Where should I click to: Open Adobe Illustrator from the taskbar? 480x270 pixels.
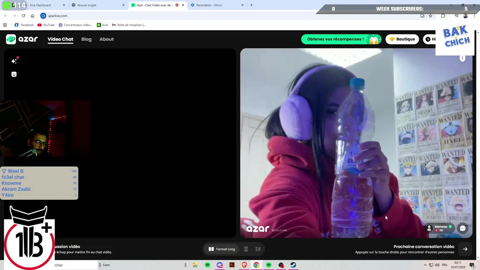pos(232,265)
